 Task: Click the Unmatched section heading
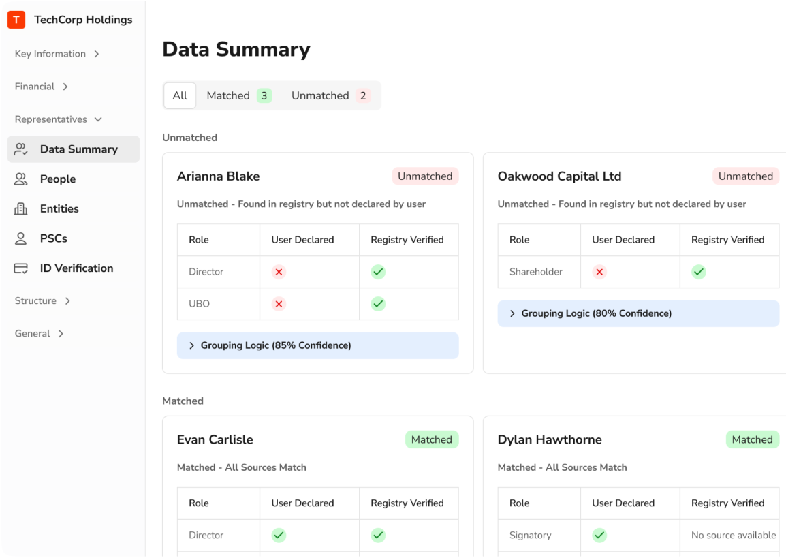[189, 138]
